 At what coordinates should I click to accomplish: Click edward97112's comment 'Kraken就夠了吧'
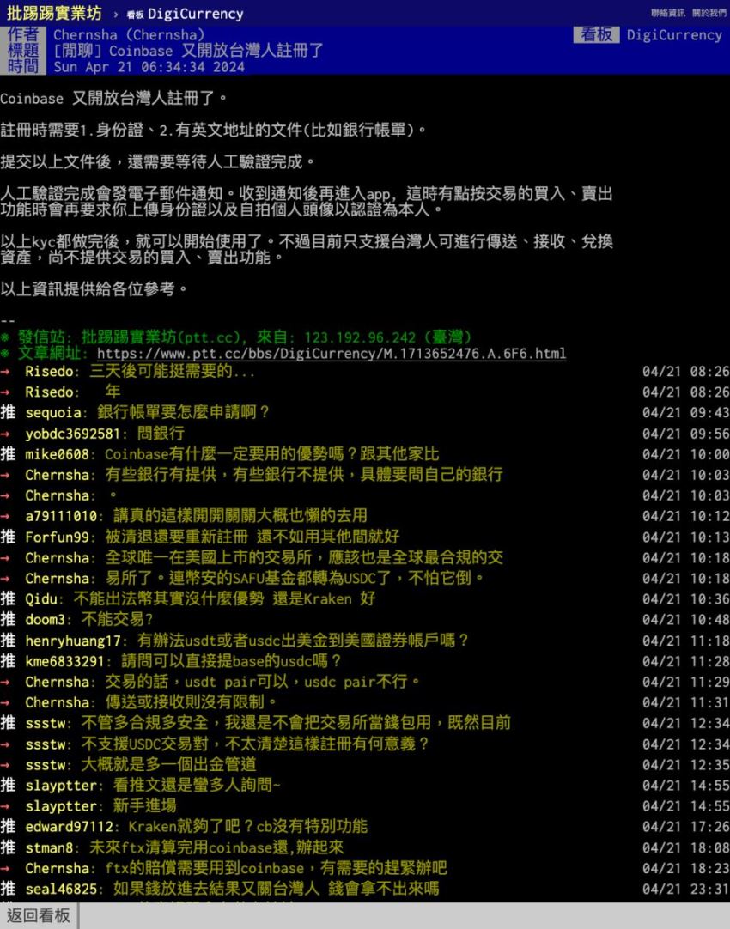click(x=247, y=827)
